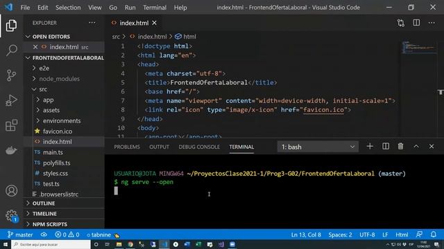
Task: Click Ln 13, Col 8 in status bar
Action: click(306, 234)
